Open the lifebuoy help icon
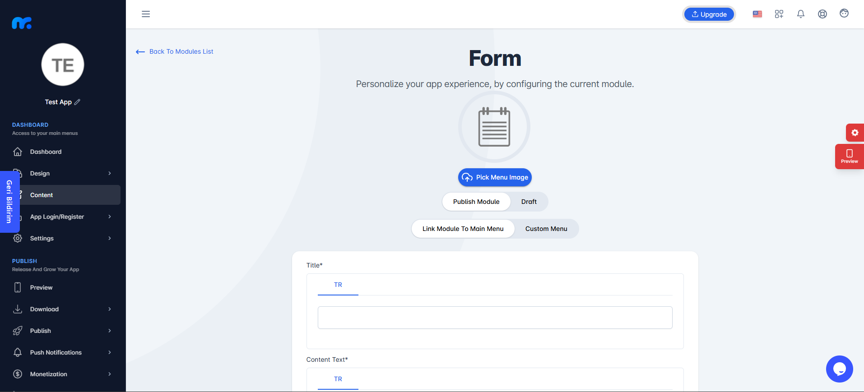 pyautogui.click(x=822, y=14)
